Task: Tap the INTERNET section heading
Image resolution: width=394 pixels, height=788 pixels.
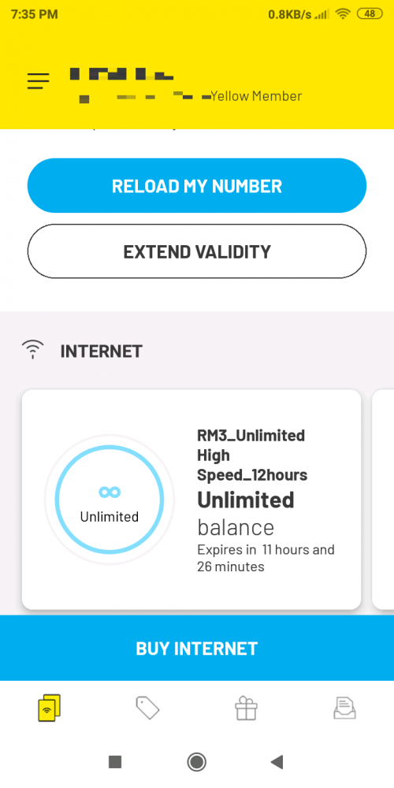Action: tap(101, 351)
